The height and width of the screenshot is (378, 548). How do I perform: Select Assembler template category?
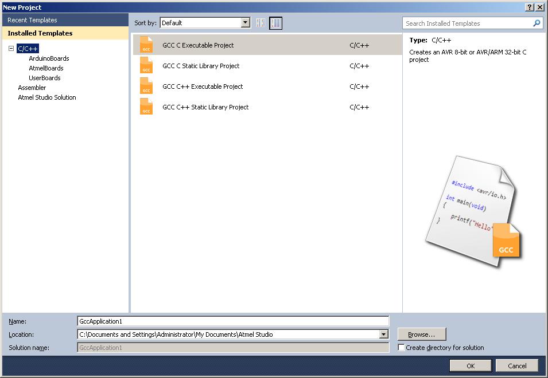(32, 88)
